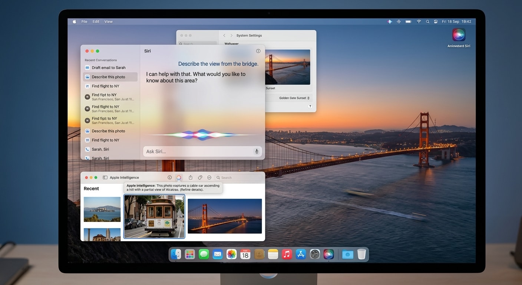This screenshot has height=285, width=522.
Task: Open System Settings from the Dock
Action: (315, 254)
